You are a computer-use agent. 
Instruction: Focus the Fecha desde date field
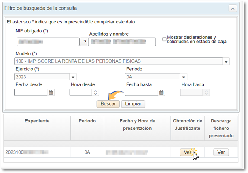coord(31,93)
